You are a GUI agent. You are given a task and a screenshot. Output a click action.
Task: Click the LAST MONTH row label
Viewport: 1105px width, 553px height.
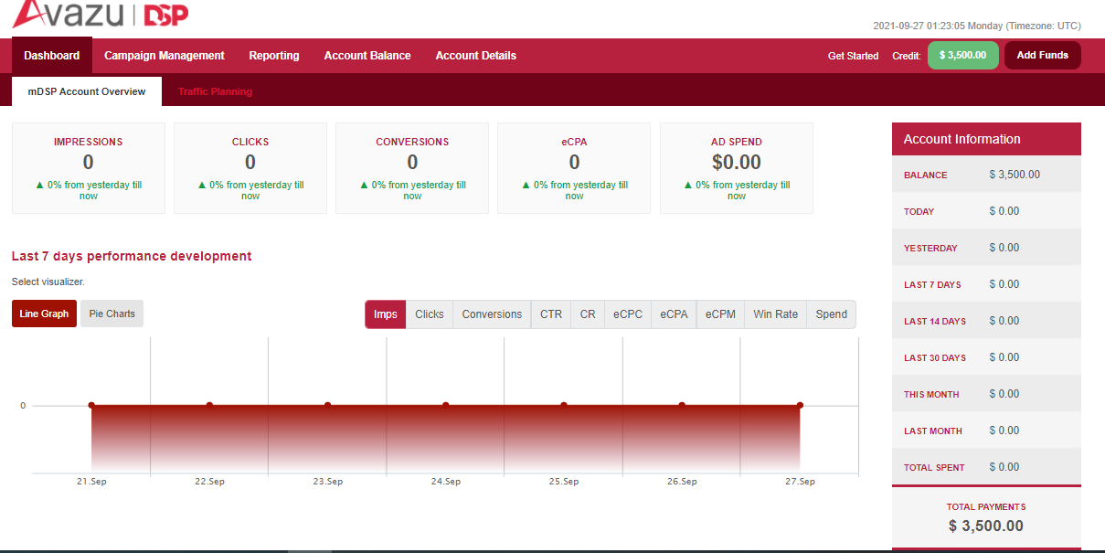coord(932,431)
